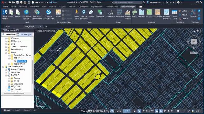Show the Background Map
This screenshot has height=114, width=204.
[58, 13]
